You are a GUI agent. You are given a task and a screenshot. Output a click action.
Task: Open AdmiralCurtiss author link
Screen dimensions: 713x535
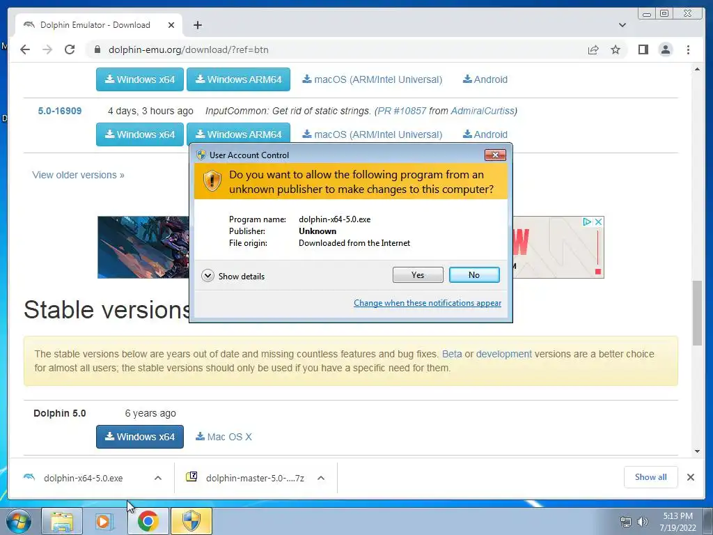482,111
